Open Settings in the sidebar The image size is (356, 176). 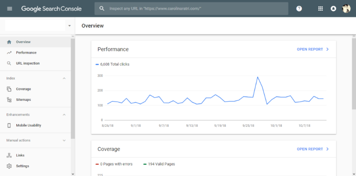[35, 166]
